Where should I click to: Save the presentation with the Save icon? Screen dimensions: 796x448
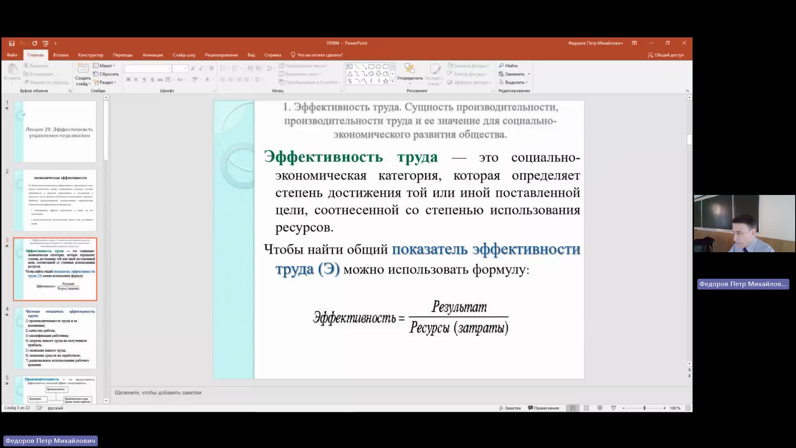coord(12,43)
